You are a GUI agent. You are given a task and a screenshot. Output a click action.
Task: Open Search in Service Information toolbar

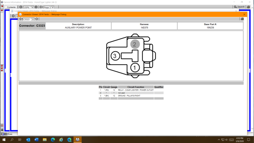point(239,7)
